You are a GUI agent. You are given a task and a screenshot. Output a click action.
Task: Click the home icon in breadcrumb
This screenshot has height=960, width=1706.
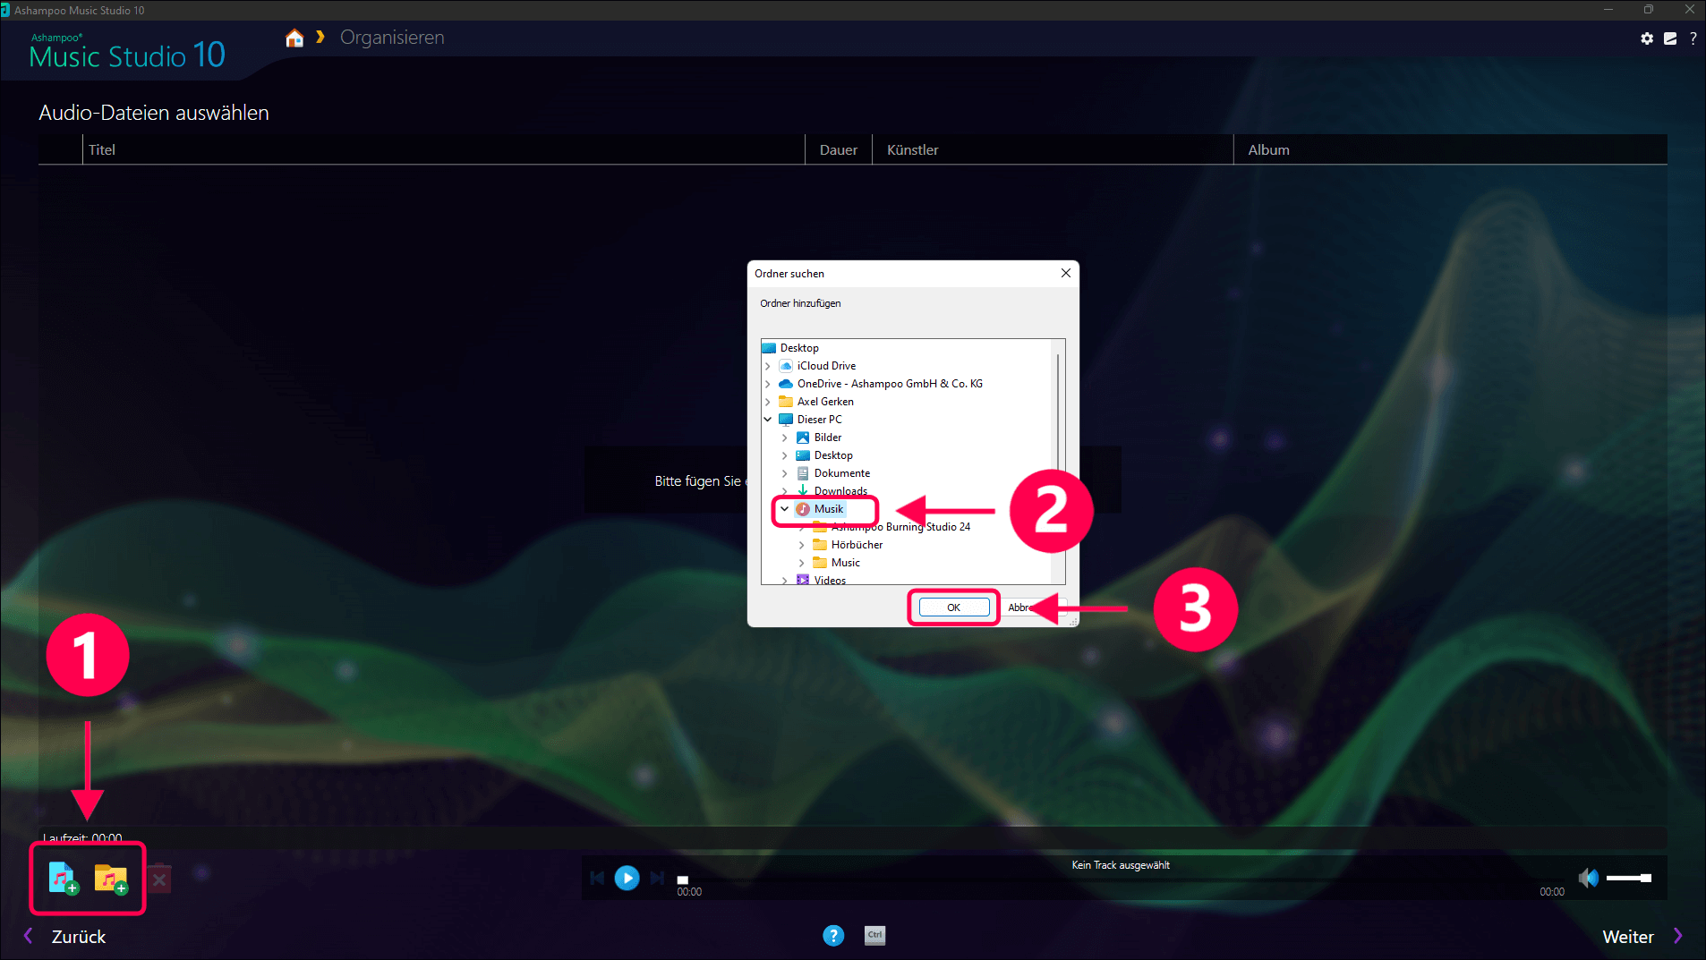(x=294, y=38)
